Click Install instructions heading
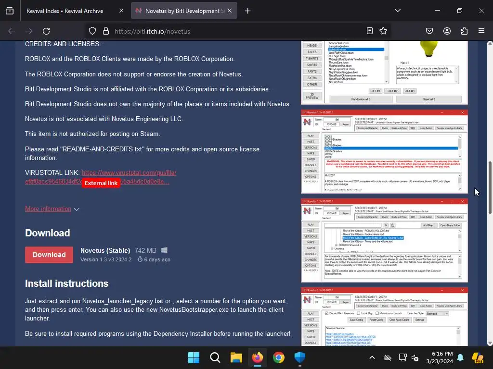 66,283
